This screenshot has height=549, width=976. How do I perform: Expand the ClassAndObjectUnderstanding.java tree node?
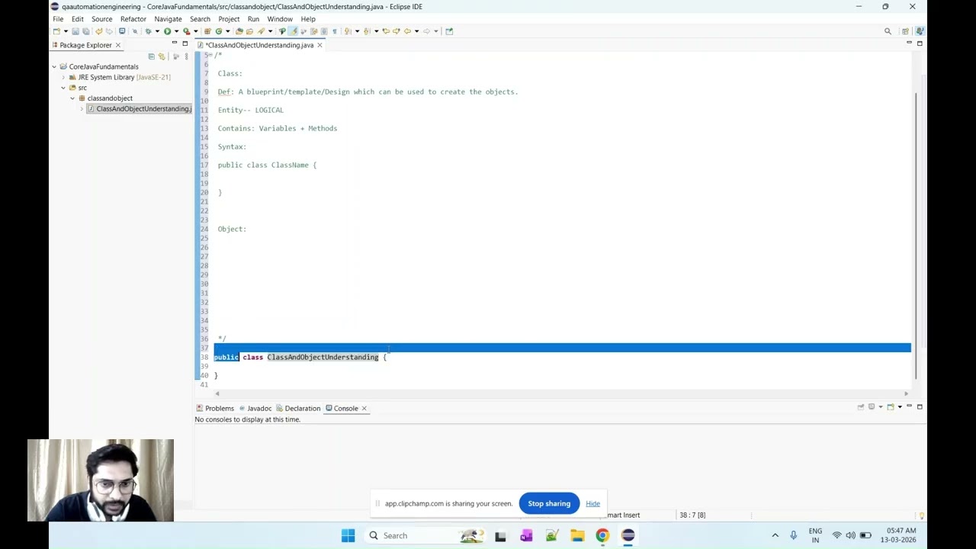point(82,109)
